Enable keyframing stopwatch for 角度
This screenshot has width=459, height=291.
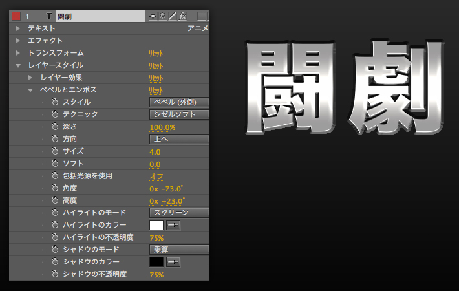point(55,188)
